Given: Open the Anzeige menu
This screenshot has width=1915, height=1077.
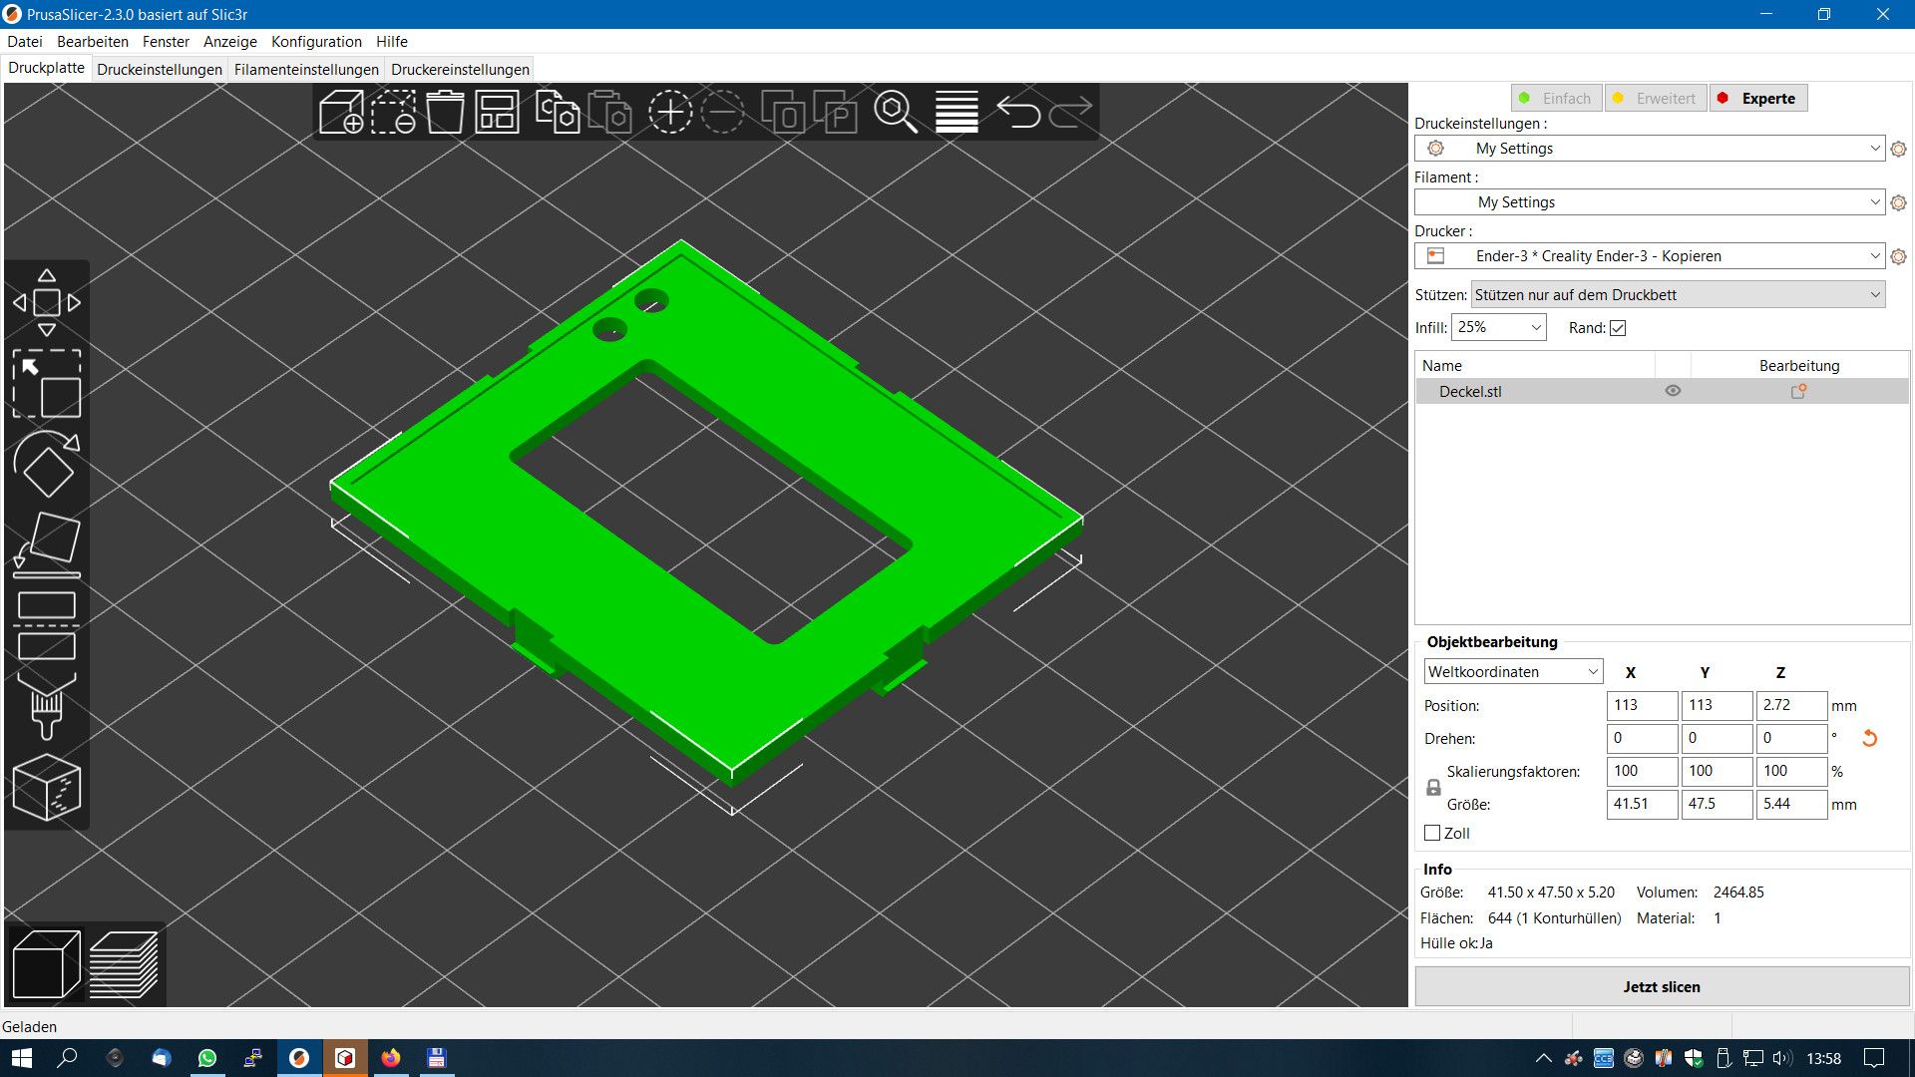Looking at the screenshot, I should coord(230,42).
